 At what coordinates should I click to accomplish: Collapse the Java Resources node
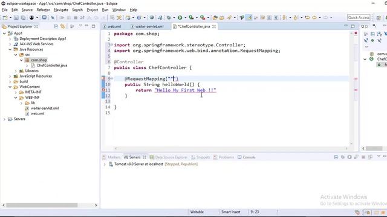click(x=10, y=49)
